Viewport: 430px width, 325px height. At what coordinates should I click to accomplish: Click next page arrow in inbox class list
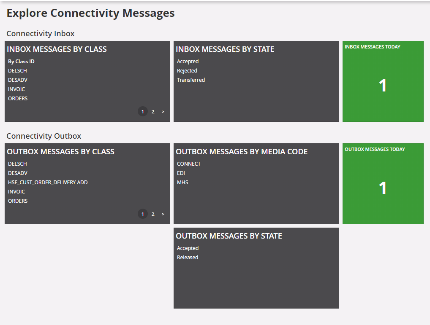tap(163, 112)
